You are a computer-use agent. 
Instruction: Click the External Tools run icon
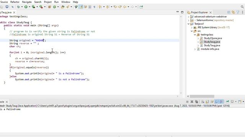41,7
